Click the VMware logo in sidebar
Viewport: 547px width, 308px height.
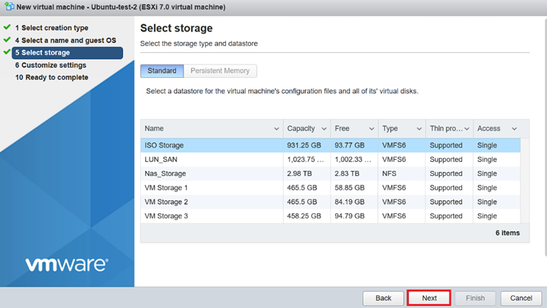point(67,264)
